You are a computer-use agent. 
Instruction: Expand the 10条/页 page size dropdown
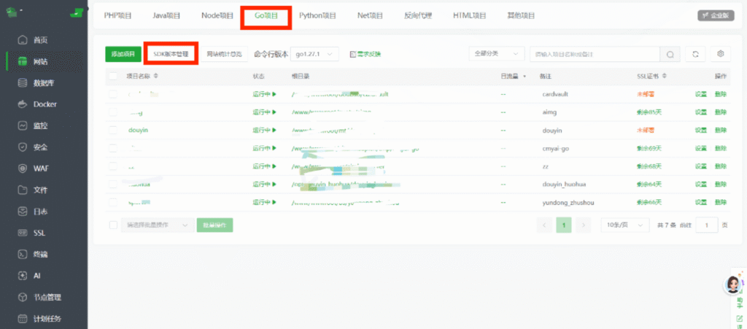(x=625, y=225)
